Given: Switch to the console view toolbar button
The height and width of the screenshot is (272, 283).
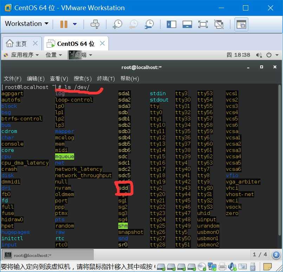Looking at the screenshot, I should pos(241,24).
